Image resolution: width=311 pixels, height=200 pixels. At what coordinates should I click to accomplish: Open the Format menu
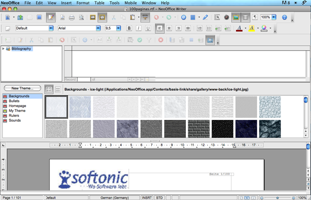pyautogui.click(x=83, y=3)
